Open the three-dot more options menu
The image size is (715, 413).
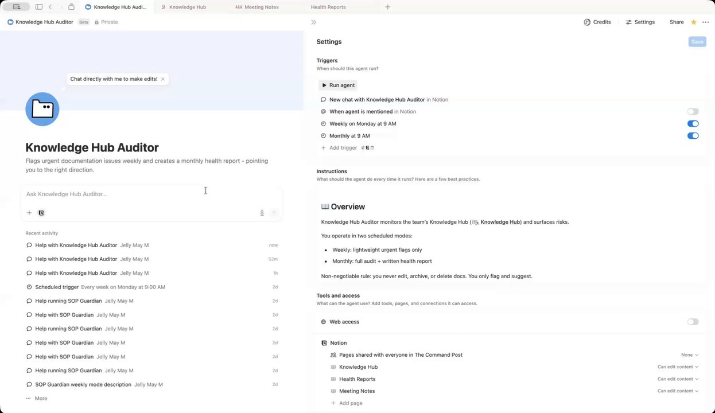tap(706, 22)
